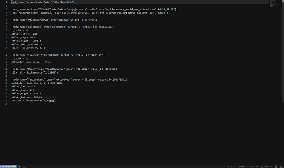Change the LF end-of-line sequence
Image resolution: width=284 pixels, height=168 pixels.
point(257,166)
